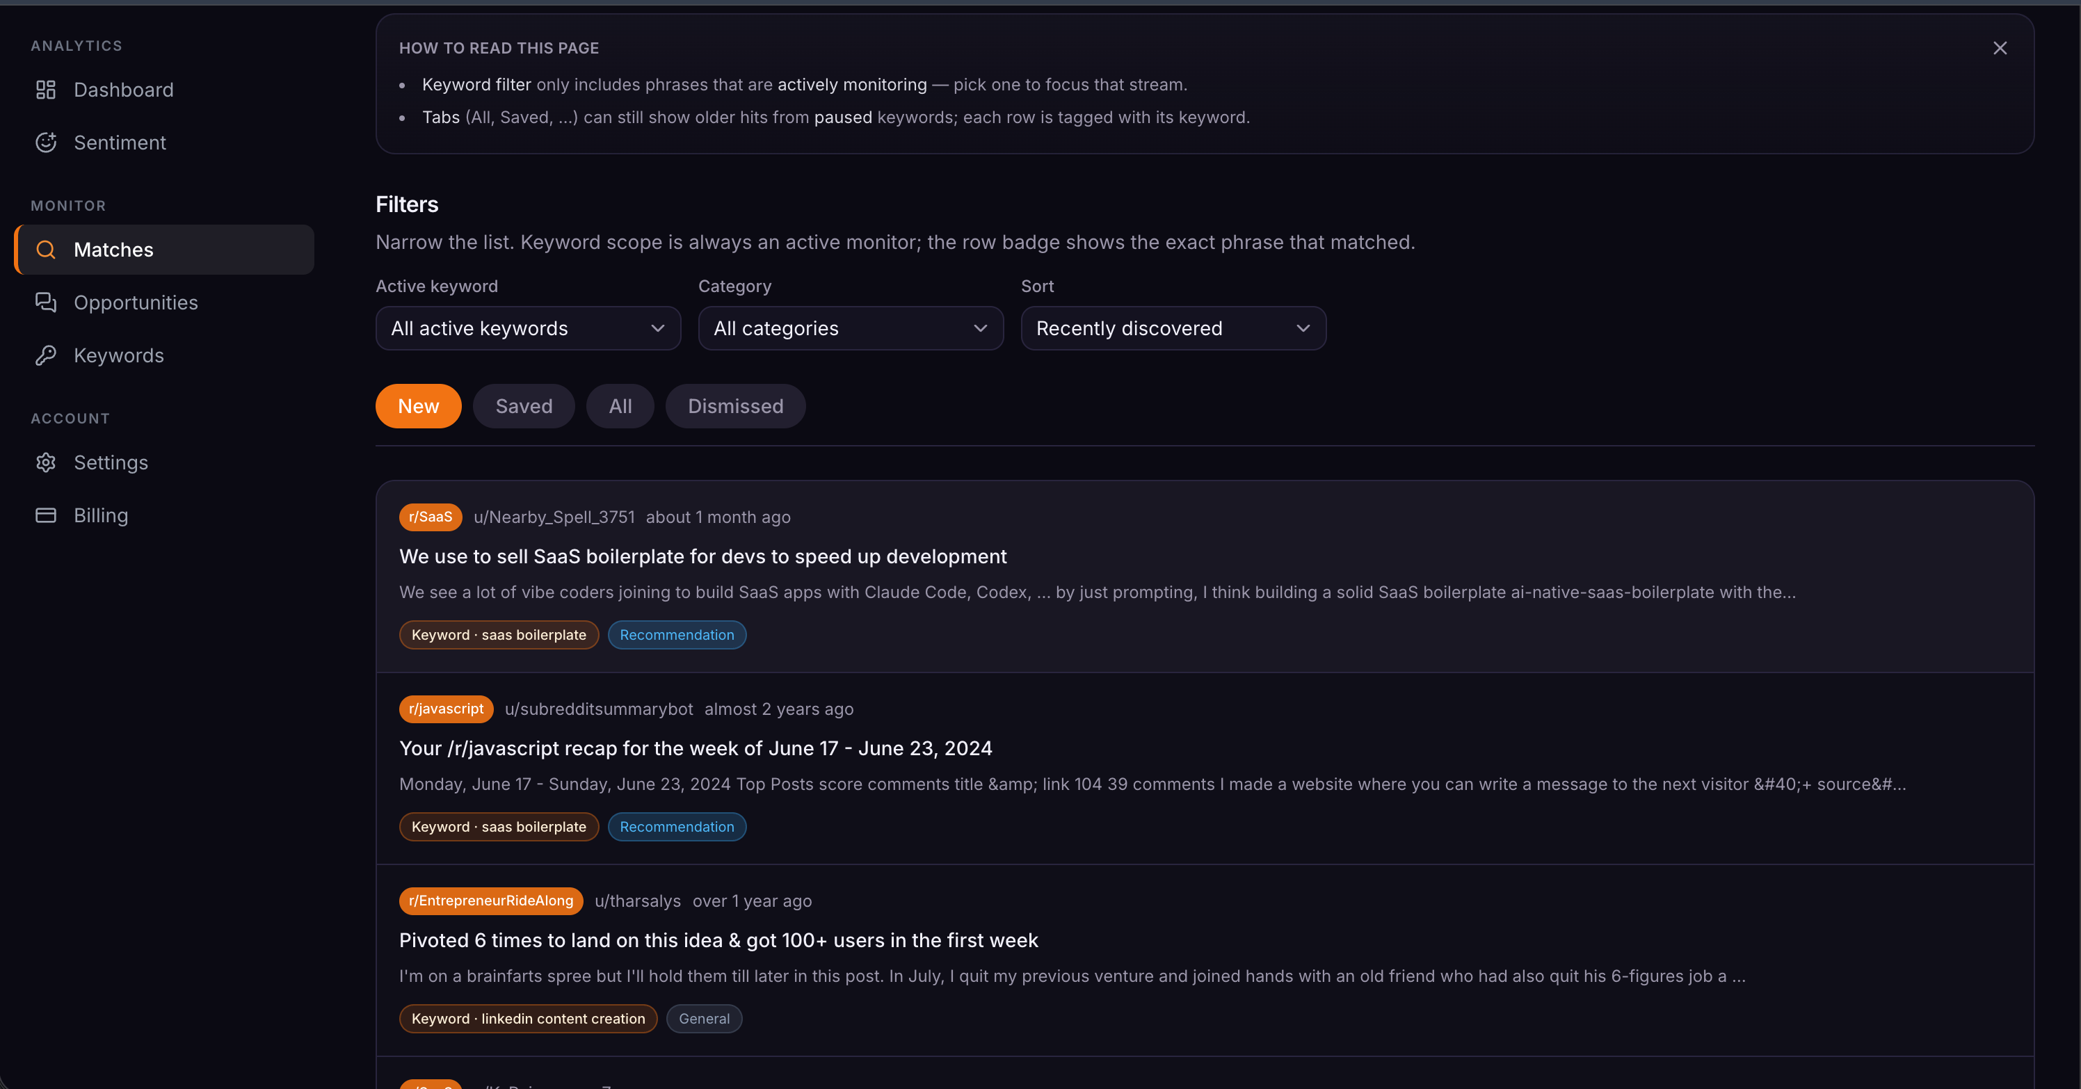Image resolution: width=2081 pixels, height=1089 pixels.
Task: Select the New tab
Action: point(419,405)
